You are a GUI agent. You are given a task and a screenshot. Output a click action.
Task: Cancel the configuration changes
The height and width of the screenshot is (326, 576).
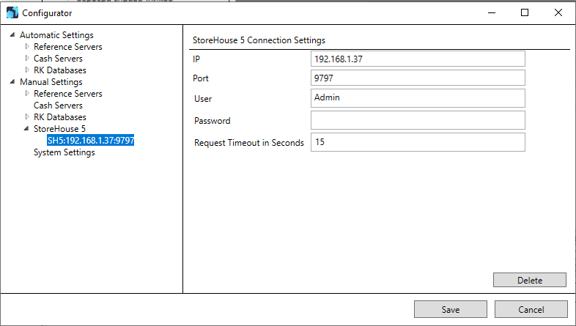click(x=531, y=309)
